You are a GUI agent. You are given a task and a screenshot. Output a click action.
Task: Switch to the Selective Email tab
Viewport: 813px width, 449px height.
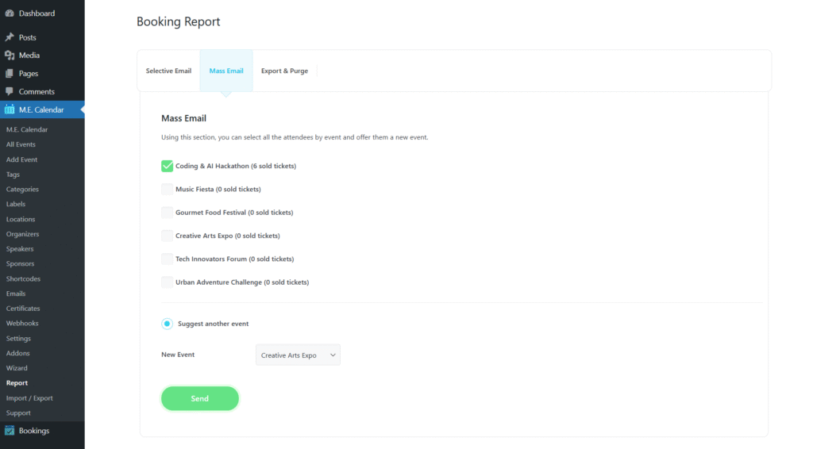[168, 71]
